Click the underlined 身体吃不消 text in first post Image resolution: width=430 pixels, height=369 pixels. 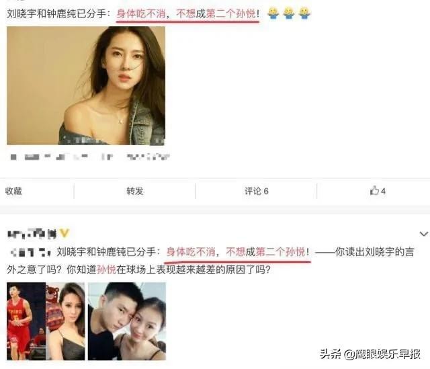click(141, 13)
